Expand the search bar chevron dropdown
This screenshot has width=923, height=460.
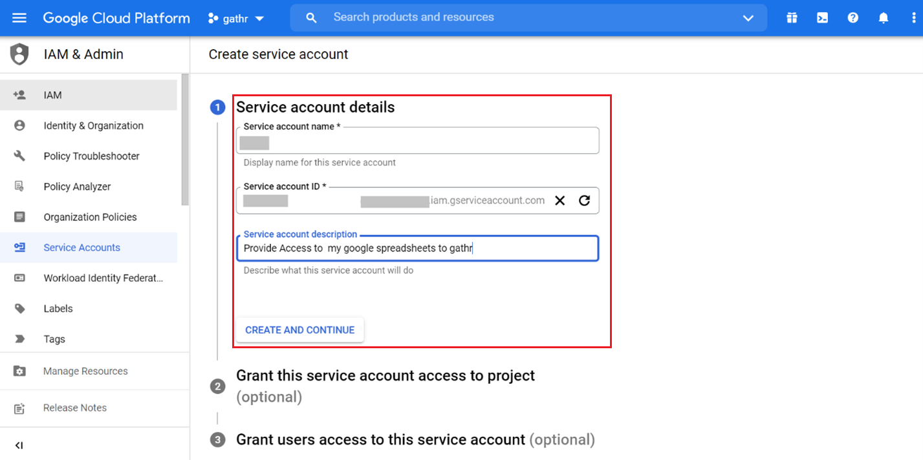coord(748,17)
